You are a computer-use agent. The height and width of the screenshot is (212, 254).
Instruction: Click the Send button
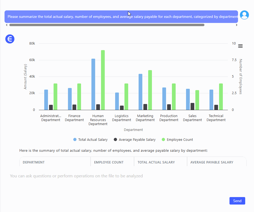pos(237,201)
